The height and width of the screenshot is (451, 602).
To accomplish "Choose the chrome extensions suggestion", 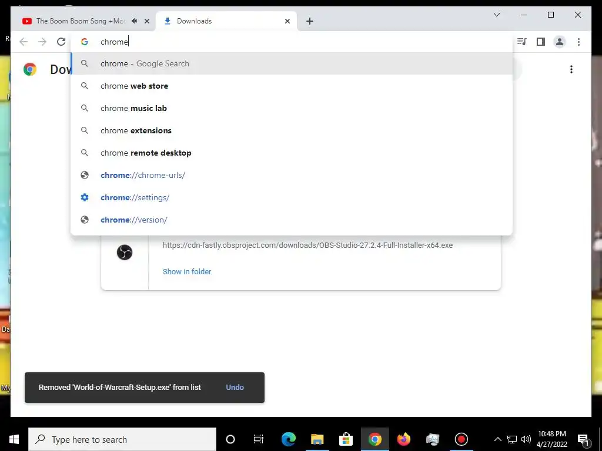I will coord(292,130).
